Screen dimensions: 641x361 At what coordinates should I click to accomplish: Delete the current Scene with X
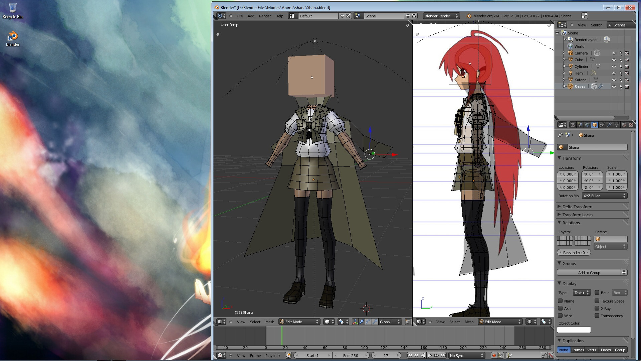(x=414, y=16)
